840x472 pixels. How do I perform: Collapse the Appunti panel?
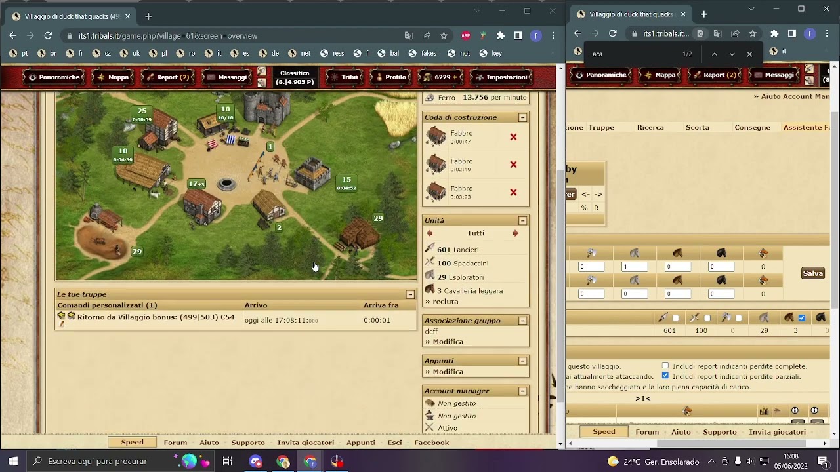pyautogui.click(x=522, y=361)
